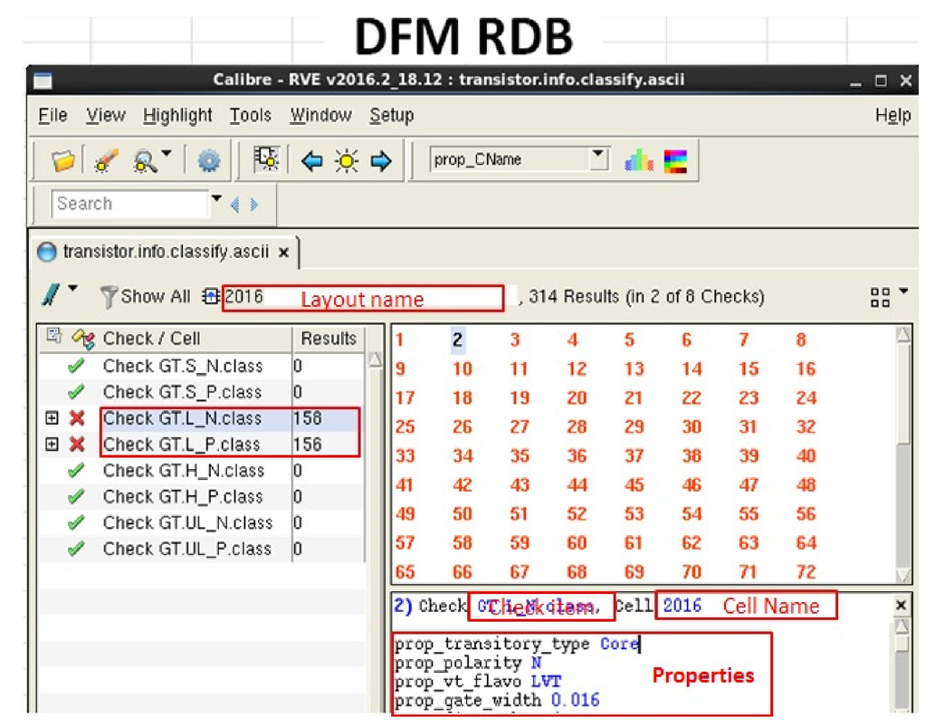The image size is (935, 727).
Task: Select the Check GT.S_N.class row
Action: pos(202,366)
